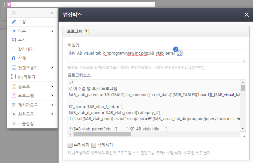
Task: Click the question mark in context menu header
Action: click(52, 13)
